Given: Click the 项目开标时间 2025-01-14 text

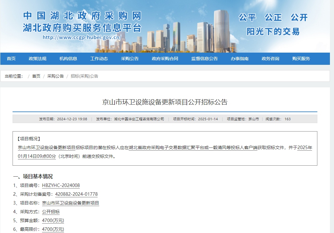Looking at the screenshot, I should click(195, 119).
